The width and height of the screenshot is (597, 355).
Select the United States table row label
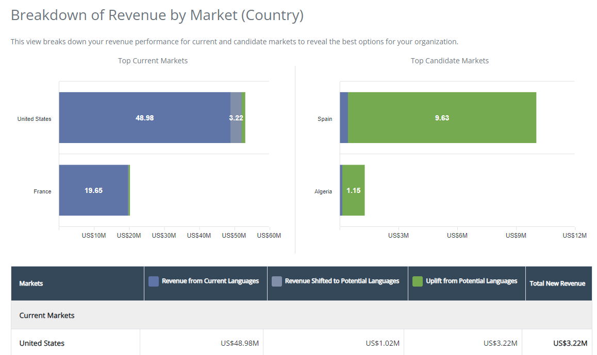coord(42,343)
